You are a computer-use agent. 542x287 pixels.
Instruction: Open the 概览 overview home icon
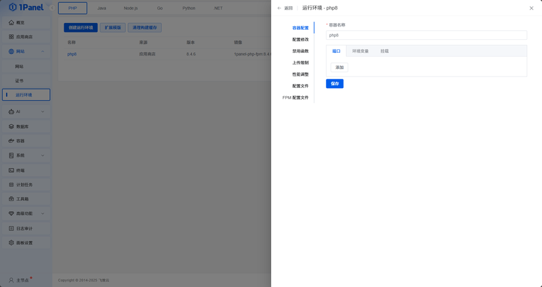click(x=11, y=22)
